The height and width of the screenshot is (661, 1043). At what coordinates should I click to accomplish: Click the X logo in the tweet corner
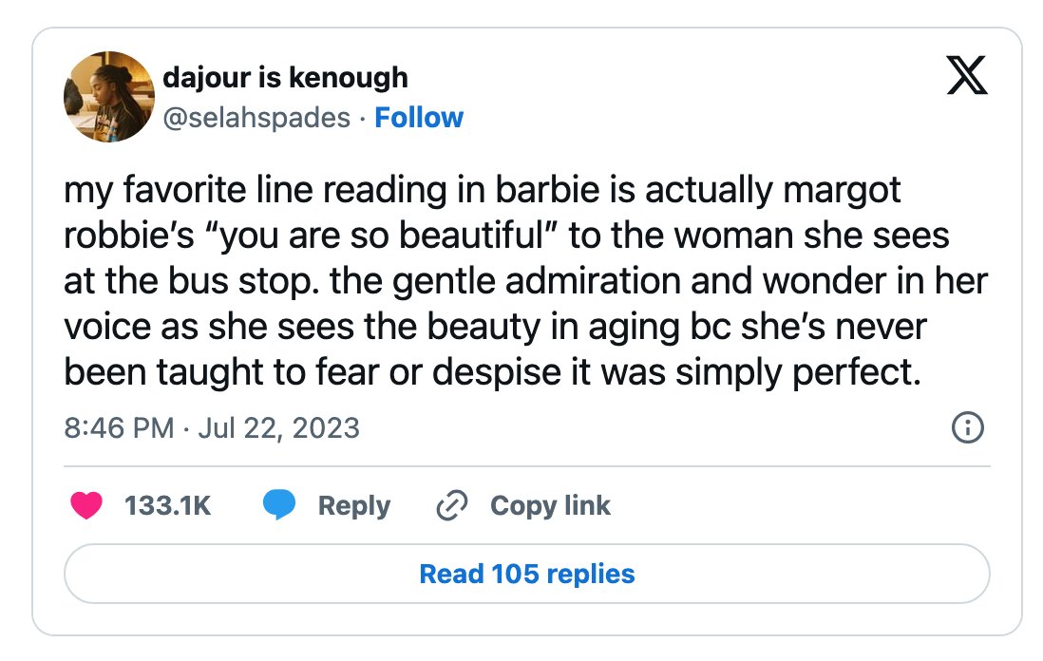(x=966, y=75)
